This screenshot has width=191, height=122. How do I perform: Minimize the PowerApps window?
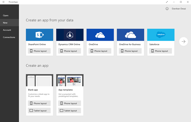pos(174,2)
